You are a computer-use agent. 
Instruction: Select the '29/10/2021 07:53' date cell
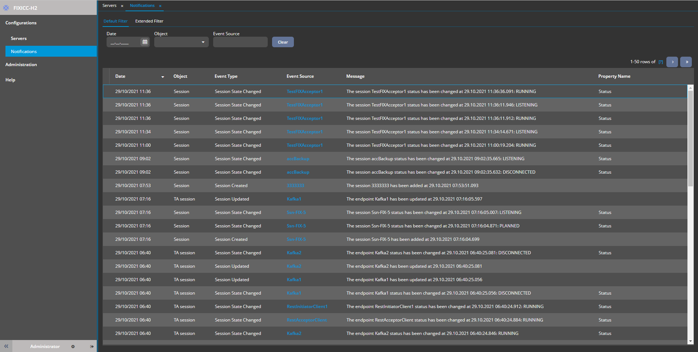133,186
